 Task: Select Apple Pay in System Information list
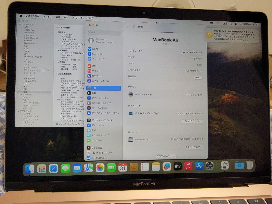click(29, 30)
